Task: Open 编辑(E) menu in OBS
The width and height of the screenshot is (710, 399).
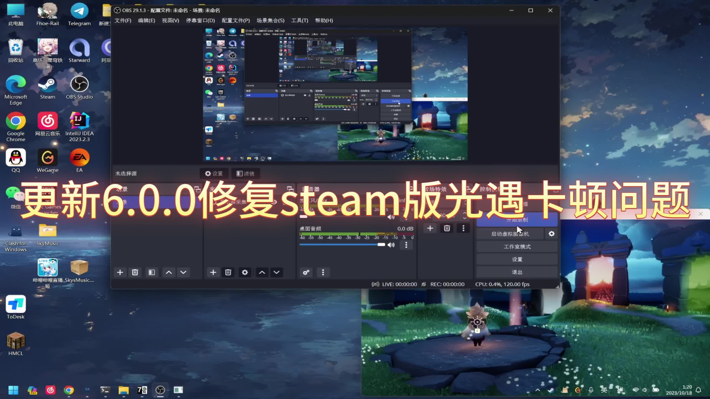Action: click(146, 21)
